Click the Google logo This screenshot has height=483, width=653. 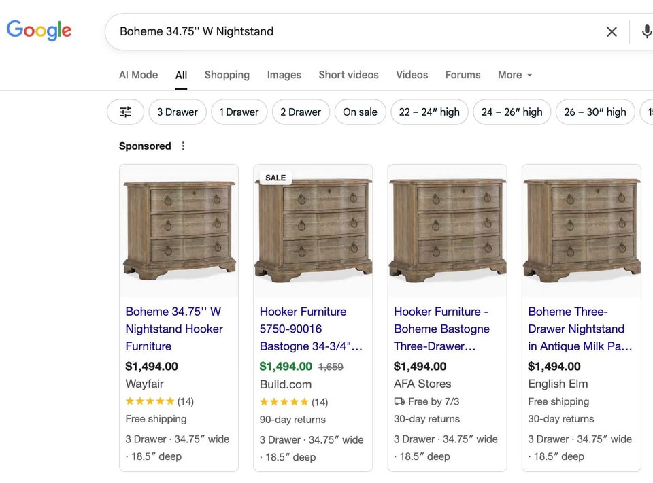tap(39, 31)
